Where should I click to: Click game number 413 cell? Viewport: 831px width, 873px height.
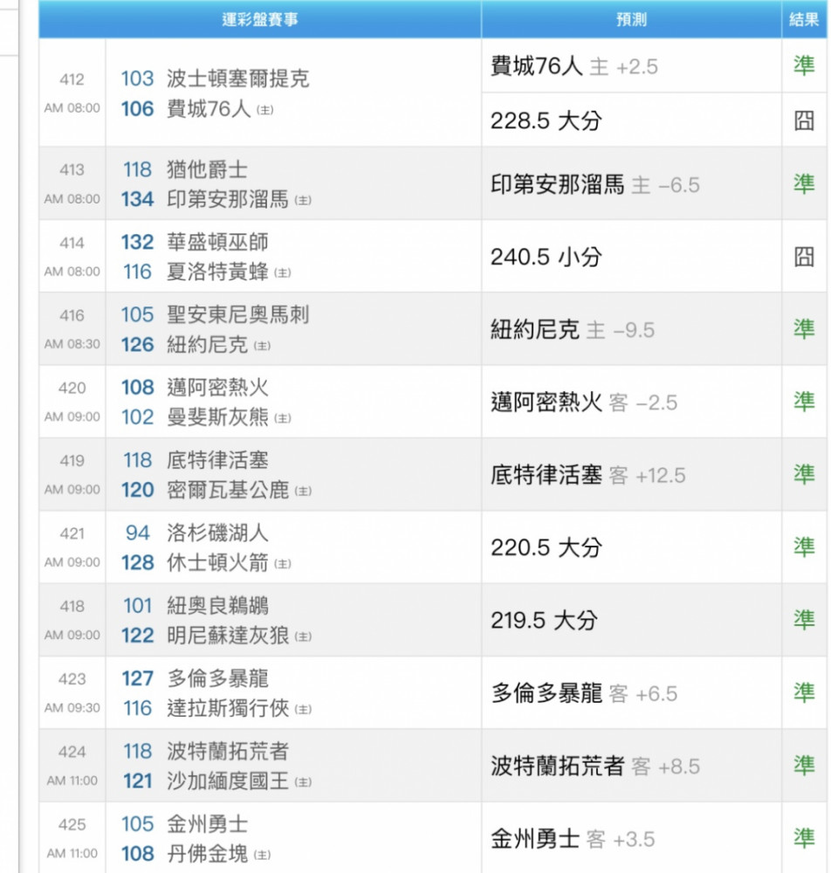click(72, 183)
